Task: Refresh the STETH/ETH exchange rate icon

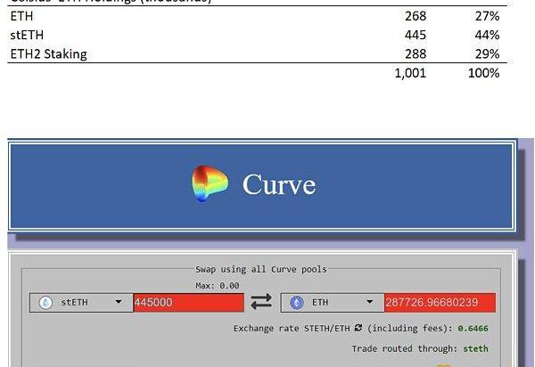Action: pyautogui.click(x=358, y=328)
